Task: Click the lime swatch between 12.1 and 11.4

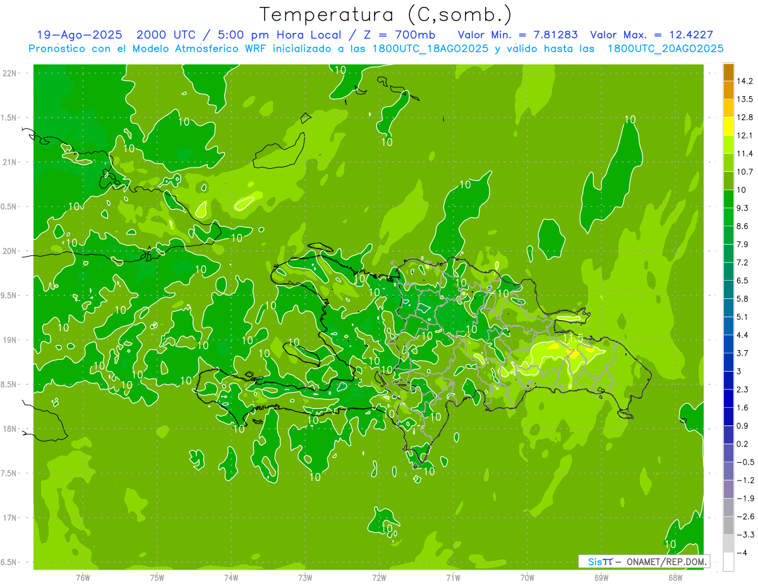Action: coord(728,144)
